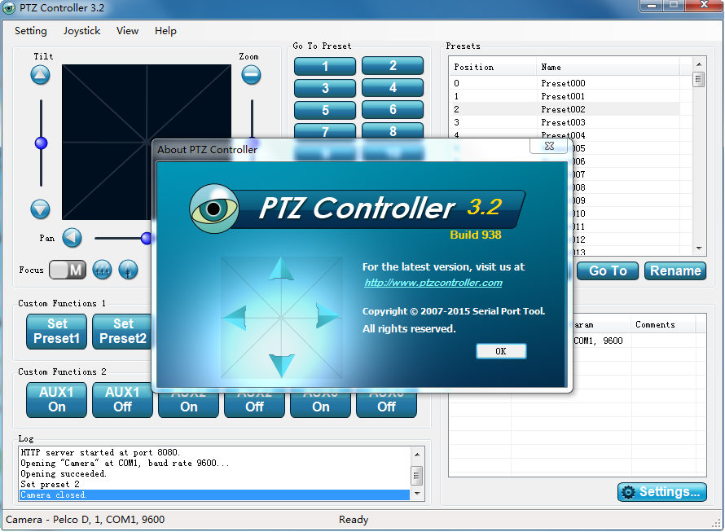Open the ptzcontroller.com website link
Viewport: 725px width, 532px height.
(433, 283)
